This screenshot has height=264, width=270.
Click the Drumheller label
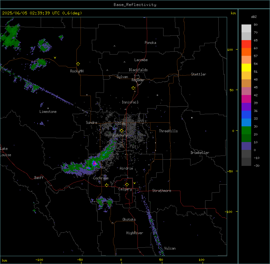pos(200,153)
